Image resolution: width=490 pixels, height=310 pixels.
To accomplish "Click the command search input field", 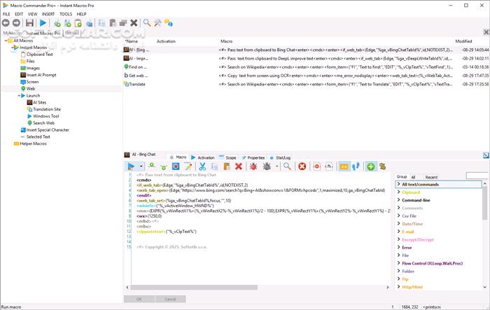I will coord(477,176).
